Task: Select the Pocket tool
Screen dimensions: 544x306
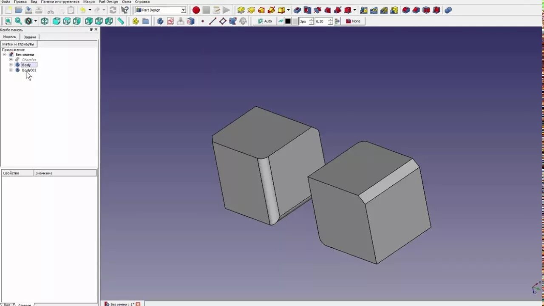Action: click(297, 10)
